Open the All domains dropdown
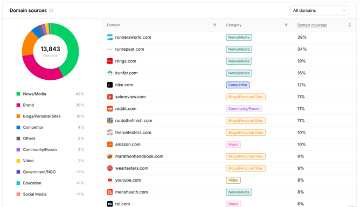Image resolution: width=361 pixels, height=207 pixels. [x=319, y=10]
